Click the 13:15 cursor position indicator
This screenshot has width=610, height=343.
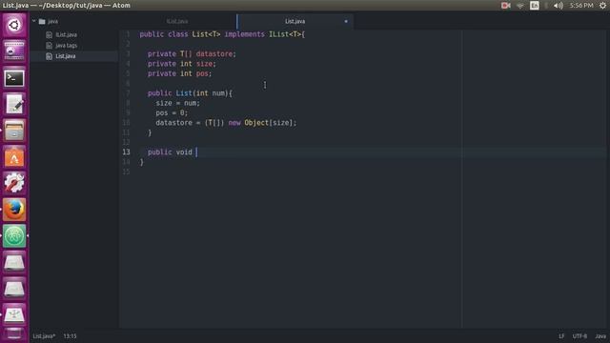(70, 336)
